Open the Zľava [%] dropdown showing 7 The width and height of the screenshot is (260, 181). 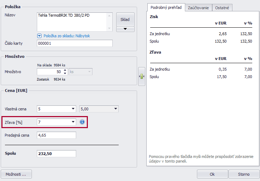(x=56, y=122)
